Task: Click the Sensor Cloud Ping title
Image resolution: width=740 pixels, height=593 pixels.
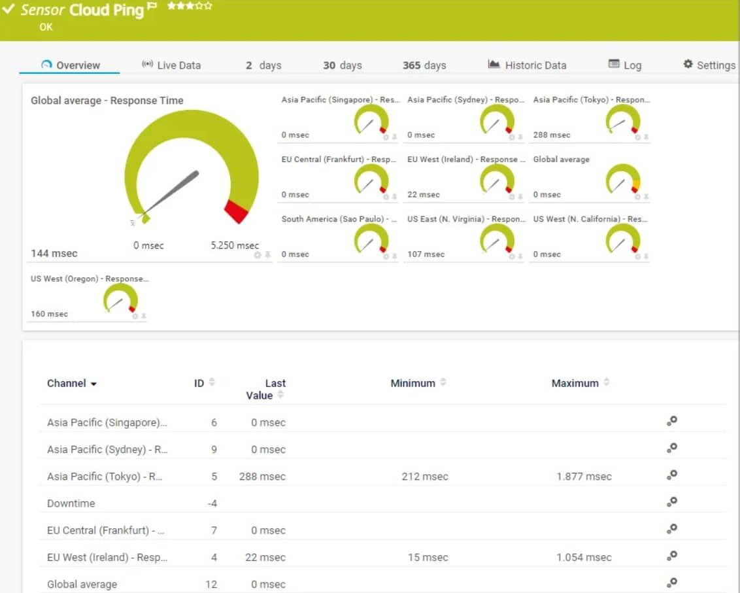Action: coord(82,10)
